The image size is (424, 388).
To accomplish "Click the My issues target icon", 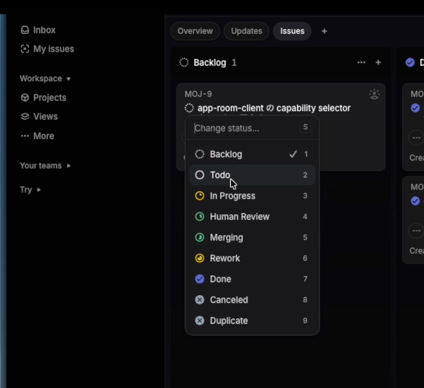I will tap(25, 49).
